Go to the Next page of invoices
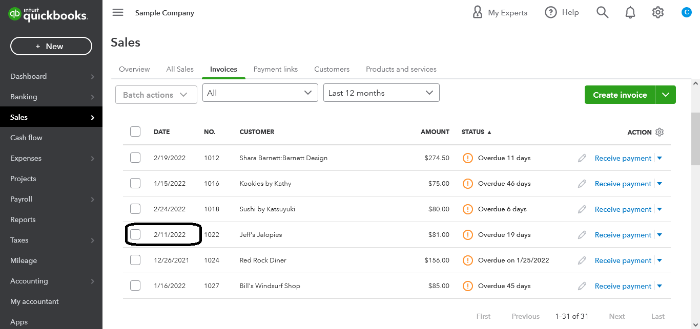The width and height of the screenshot is (700, 329). tap(617, 316)
